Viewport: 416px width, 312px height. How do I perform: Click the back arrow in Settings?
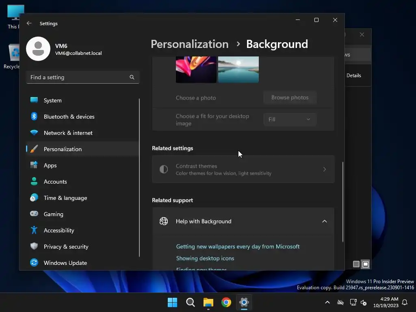(x=29, y=23)
